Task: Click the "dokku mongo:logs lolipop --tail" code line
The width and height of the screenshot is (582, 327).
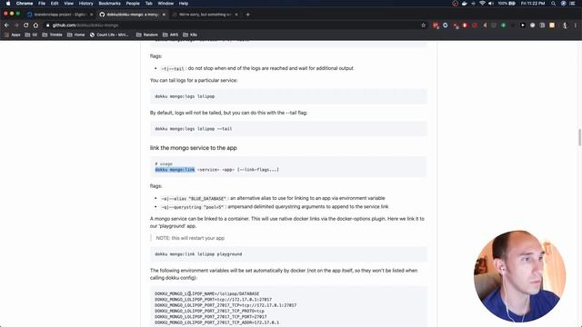Action: 194,129
